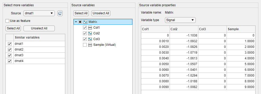Click the cell with value -1.0082
This screenshot has height=94, width=261.
point(184,87)
